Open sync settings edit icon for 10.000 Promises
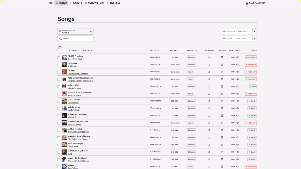The height and width of the screenshot is (169, 301). click(x=209, y=57)
